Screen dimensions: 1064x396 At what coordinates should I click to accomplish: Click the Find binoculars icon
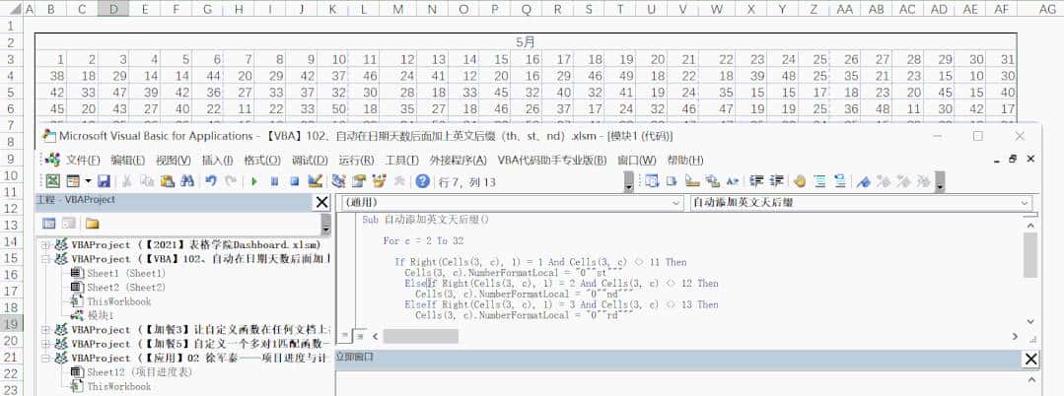point(186,181)
